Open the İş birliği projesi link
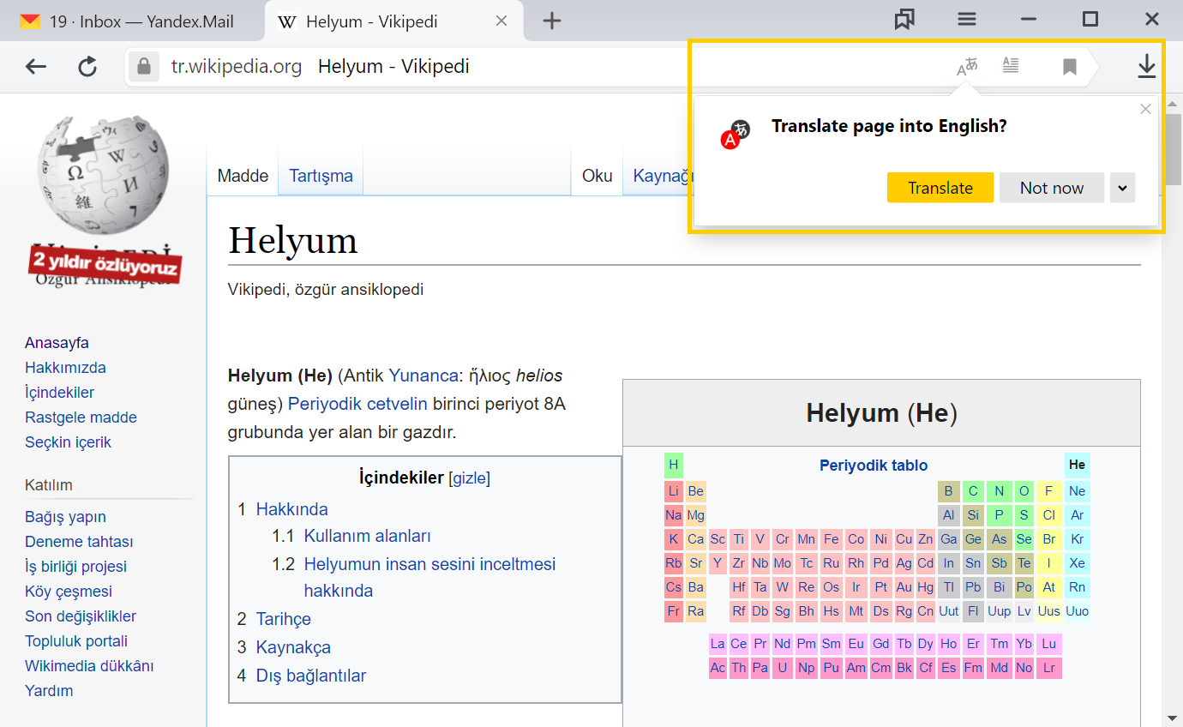 [76, 567]
